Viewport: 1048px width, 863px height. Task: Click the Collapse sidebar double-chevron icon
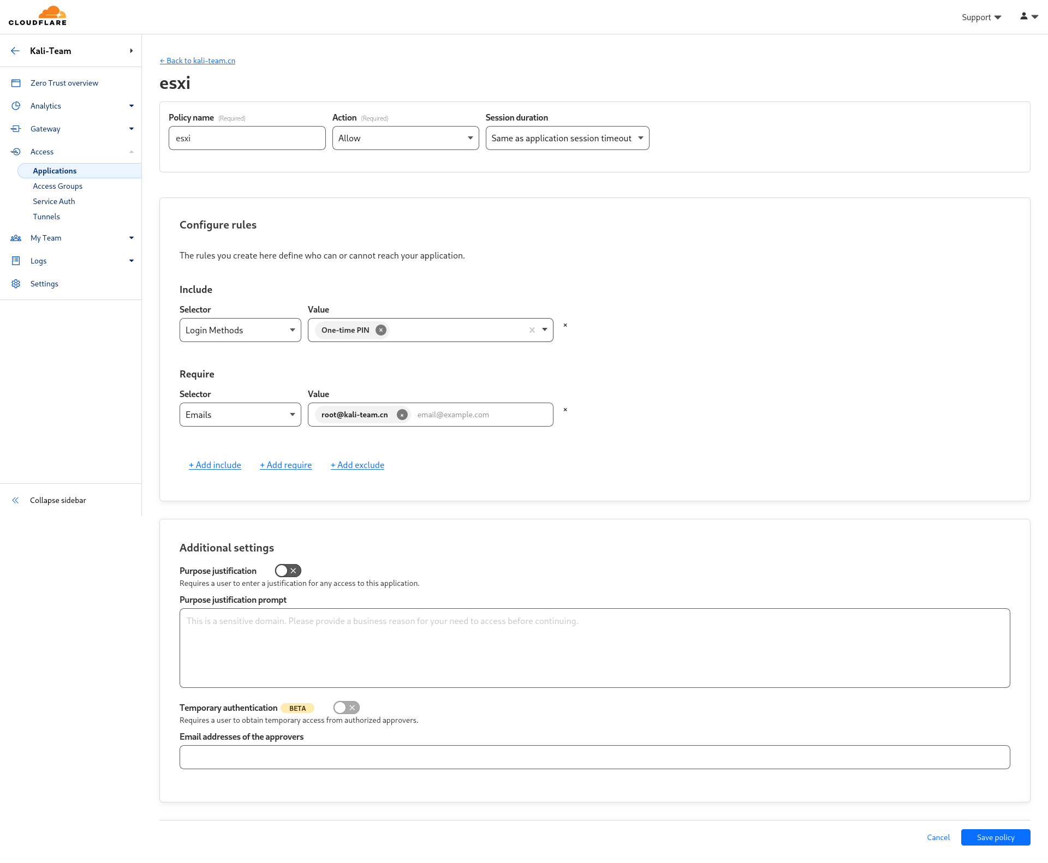click(x=15, y=500)
